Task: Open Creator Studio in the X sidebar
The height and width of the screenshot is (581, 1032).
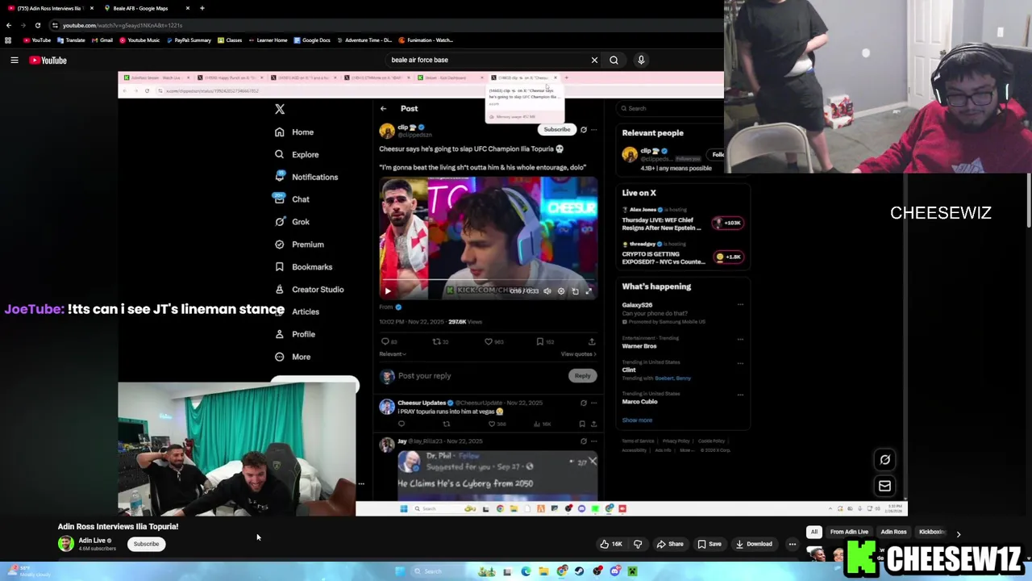Action: click(x=309, y=290)
